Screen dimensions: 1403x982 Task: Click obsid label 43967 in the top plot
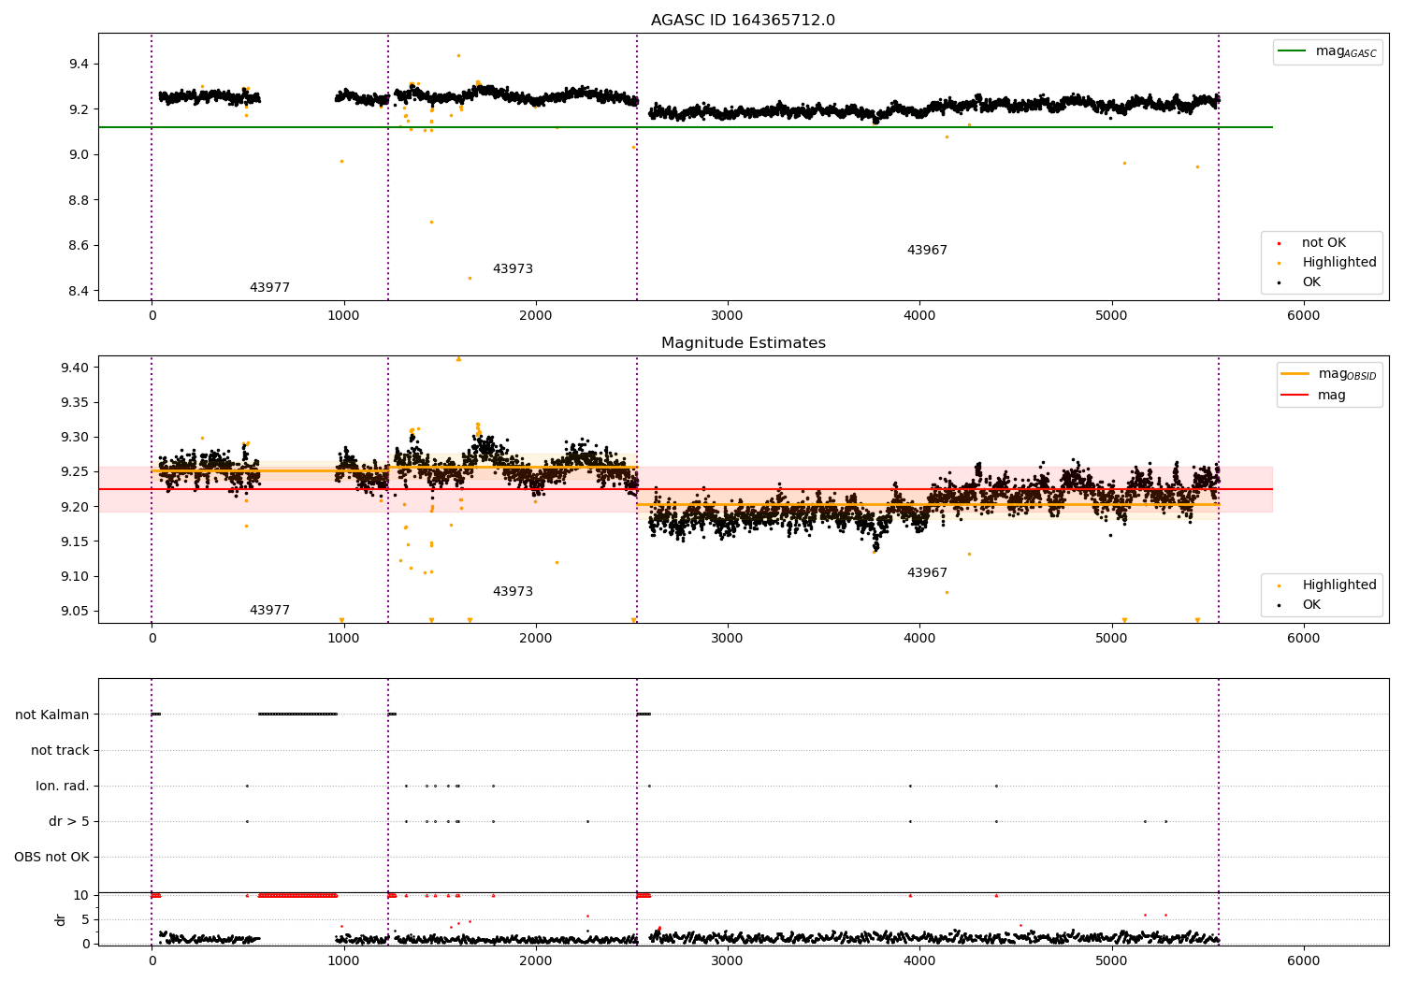click(927, 251)
